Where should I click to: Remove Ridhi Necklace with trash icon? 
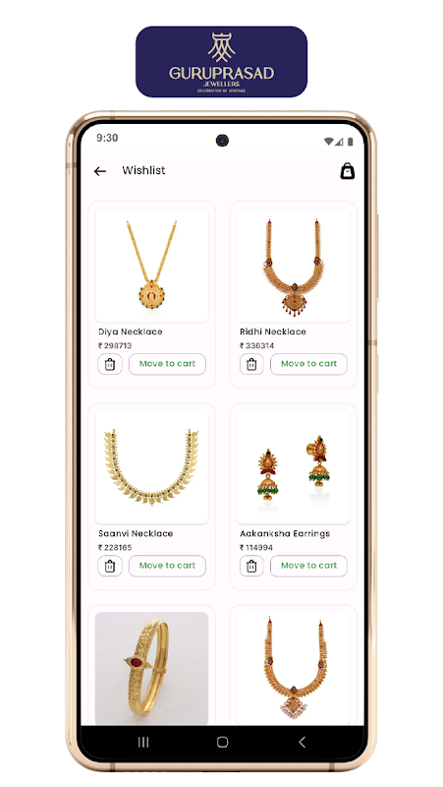[251, 364]
